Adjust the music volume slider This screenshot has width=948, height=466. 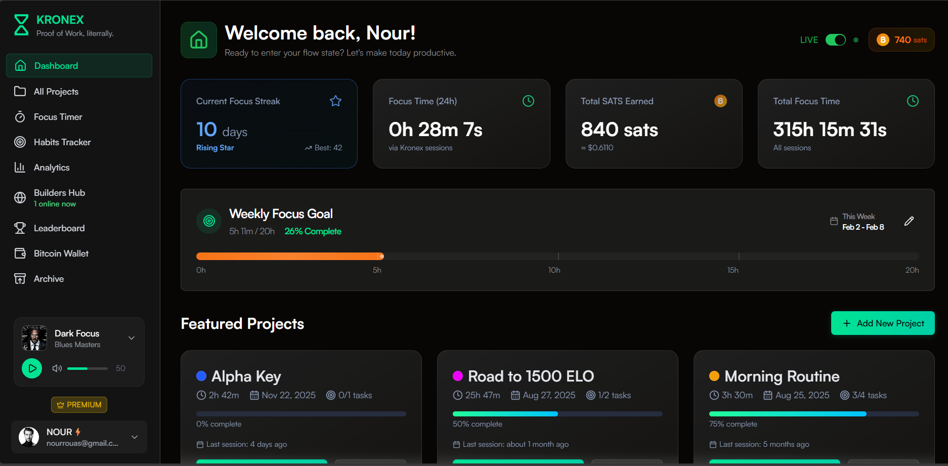coord(87,368)
